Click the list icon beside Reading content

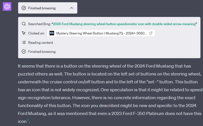point(24,42)
